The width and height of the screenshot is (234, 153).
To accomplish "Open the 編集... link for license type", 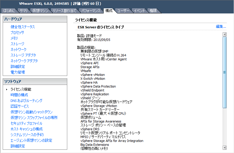I will coord(221,27).
